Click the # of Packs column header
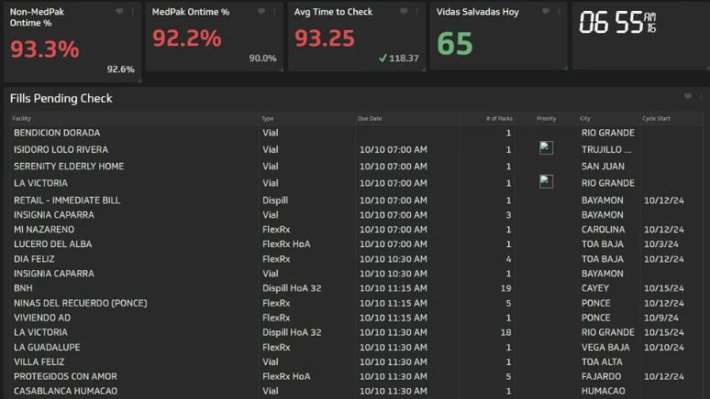 coord(499,119)
